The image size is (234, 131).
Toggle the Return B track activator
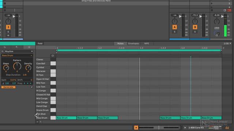(195, 27)
